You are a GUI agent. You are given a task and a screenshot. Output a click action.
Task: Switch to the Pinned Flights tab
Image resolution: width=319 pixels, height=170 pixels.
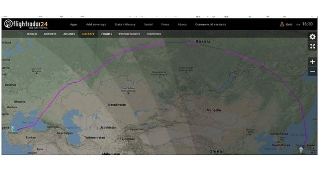pos(129,34)
